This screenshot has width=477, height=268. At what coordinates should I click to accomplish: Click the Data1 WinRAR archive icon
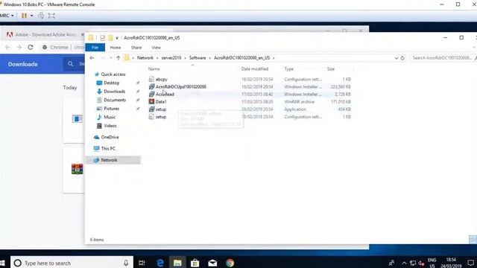coord(151,101)
